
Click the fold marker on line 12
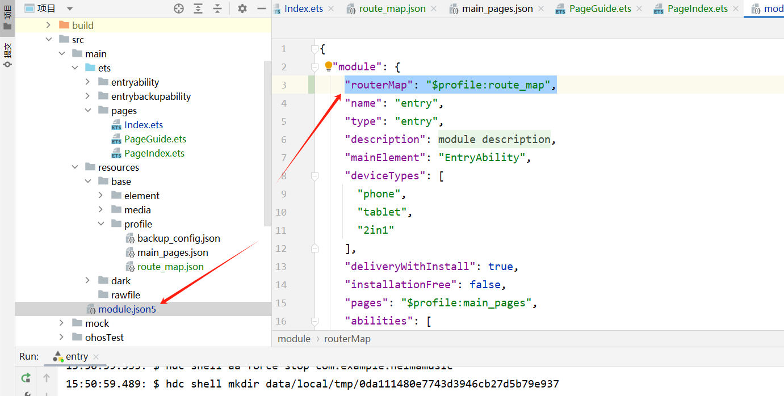[x=315, y=248]
